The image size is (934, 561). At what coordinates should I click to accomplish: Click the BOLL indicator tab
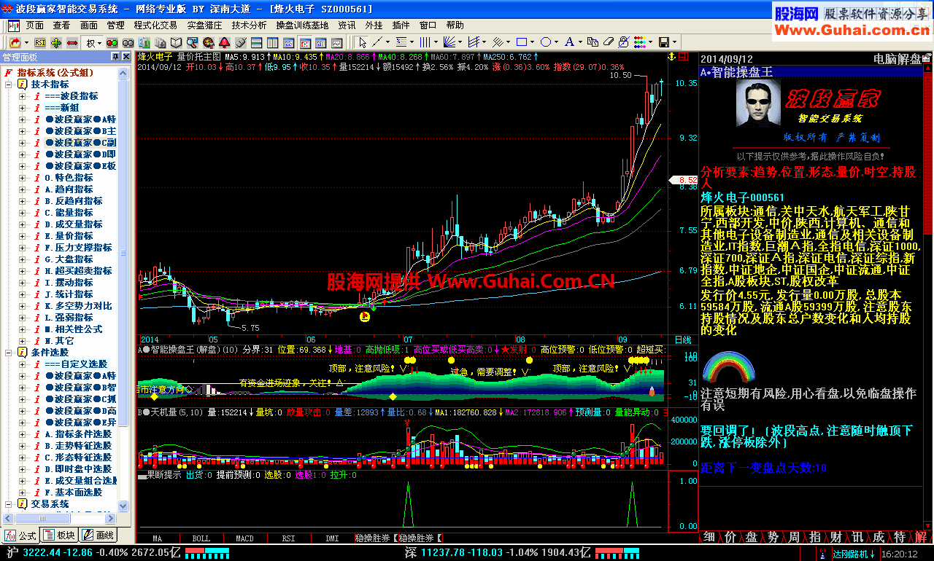coord(201,538)
